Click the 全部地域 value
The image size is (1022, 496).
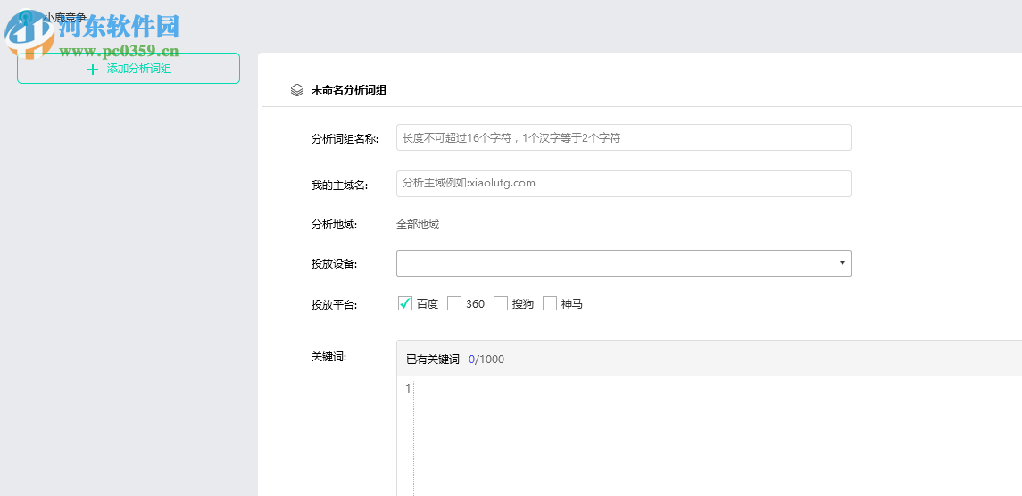[418, 225]
